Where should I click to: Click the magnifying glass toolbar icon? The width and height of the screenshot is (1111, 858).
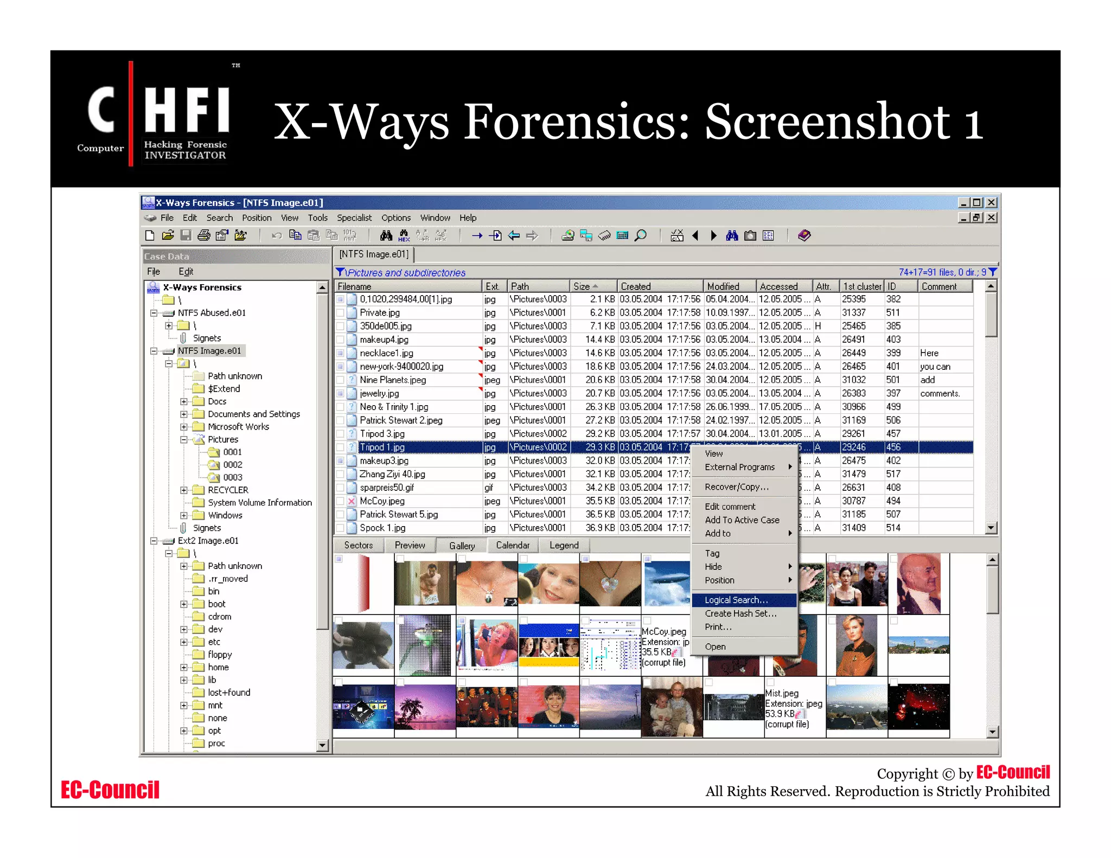pyautogui.click(x=641, y=235)
